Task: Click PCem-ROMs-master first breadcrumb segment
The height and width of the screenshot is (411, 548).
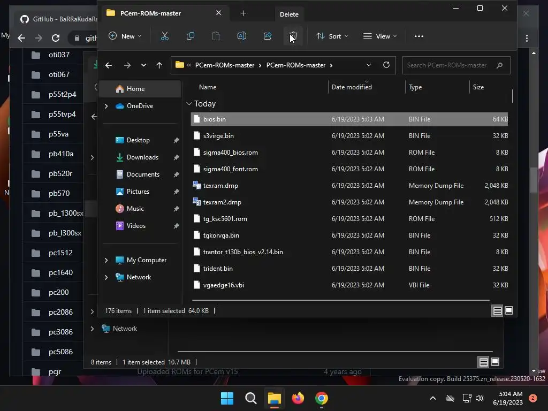Action: pyautogui.click(x=225, y=65)
